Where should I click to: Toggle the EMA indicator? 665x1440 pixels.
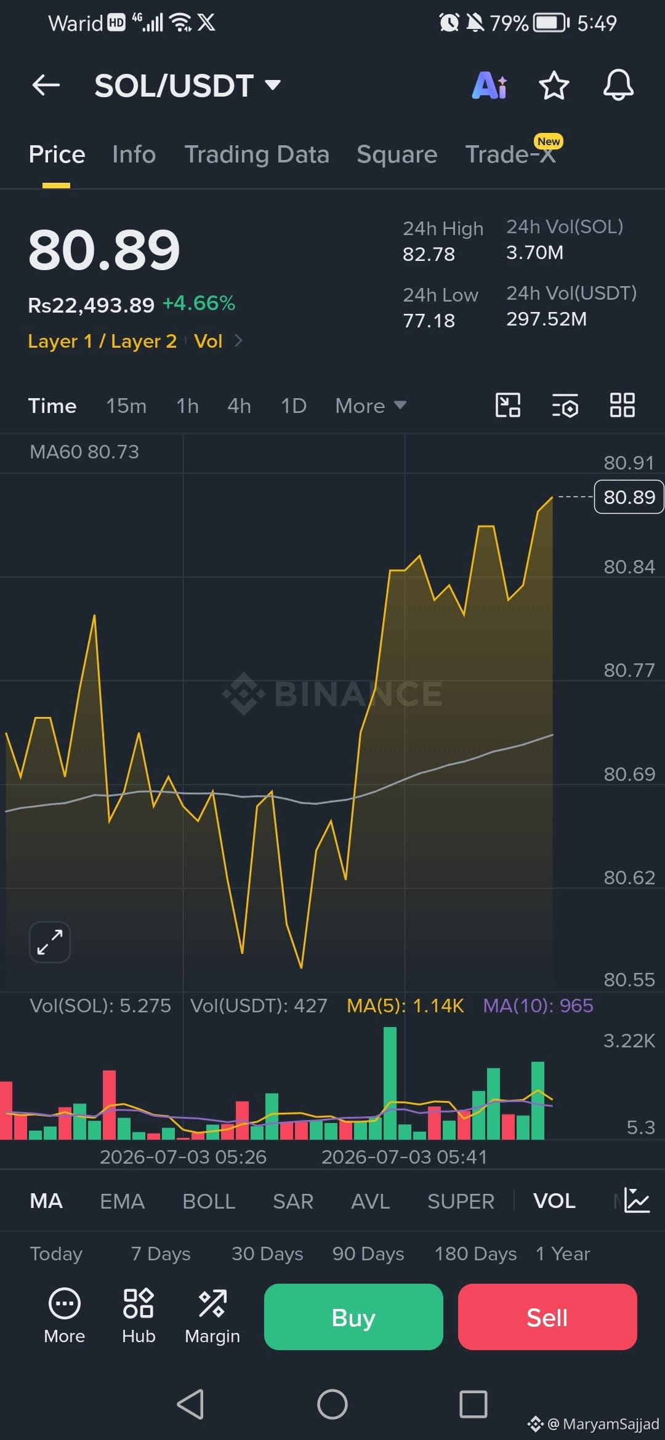(x=123, y=1201)
